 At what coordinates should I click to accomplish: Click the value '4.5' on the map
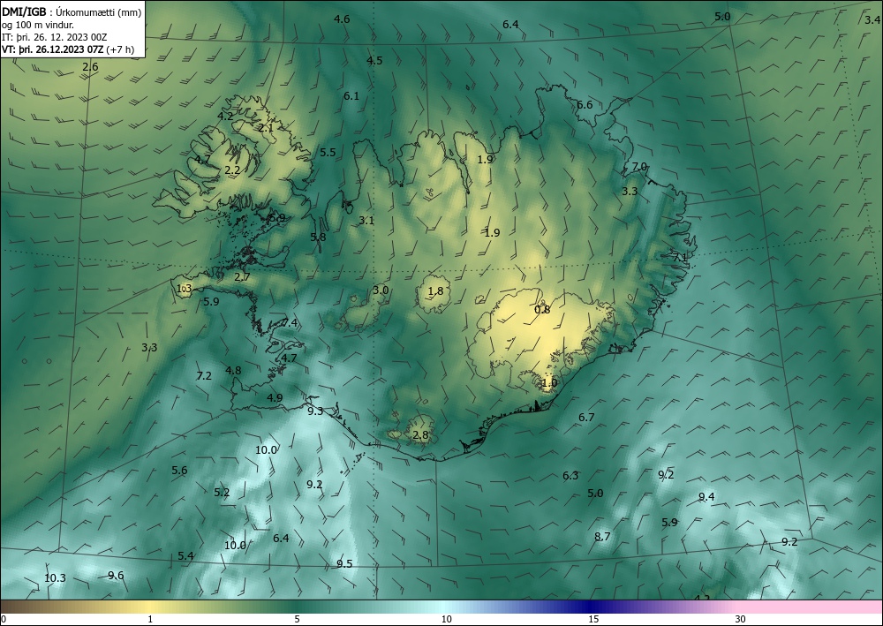coord(374,61)
